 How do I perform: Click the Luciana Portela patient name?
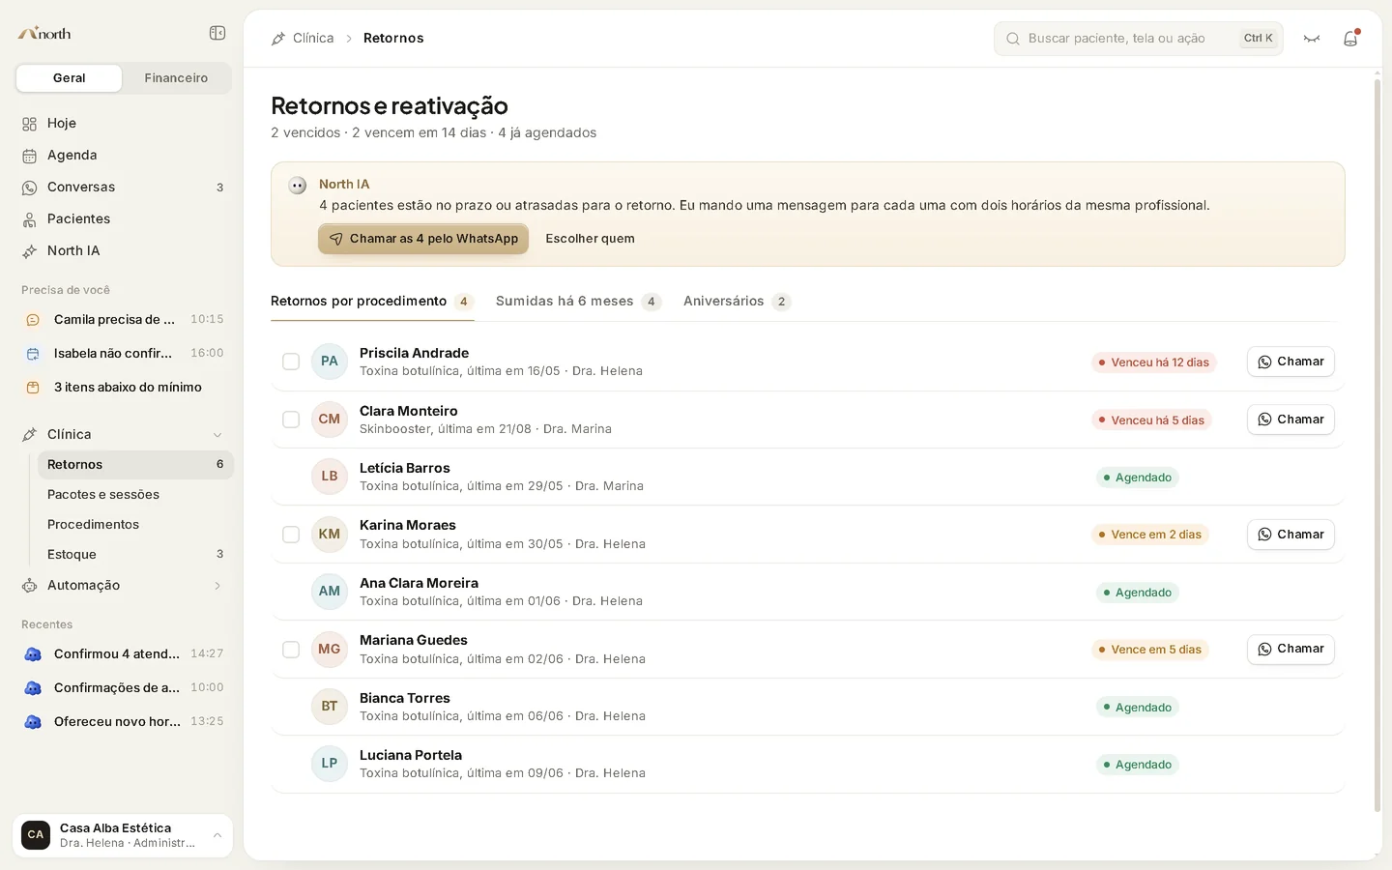411,755
